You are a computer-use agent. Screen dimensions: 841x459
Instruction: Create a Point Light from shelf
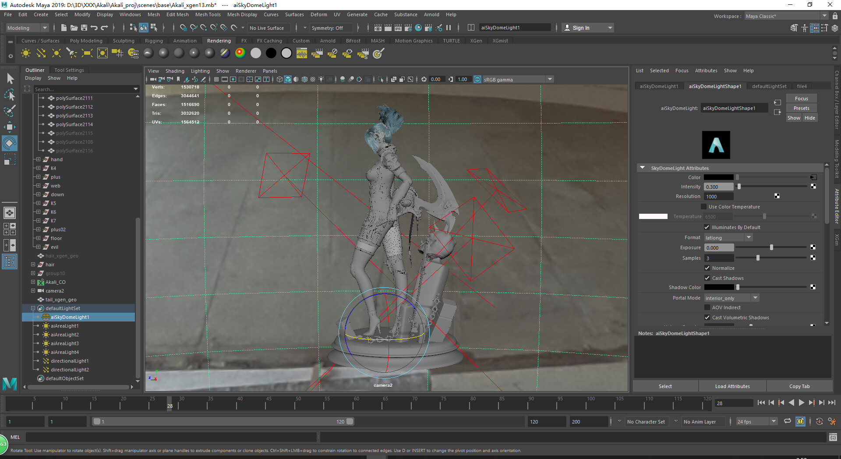tap(57, 53)
